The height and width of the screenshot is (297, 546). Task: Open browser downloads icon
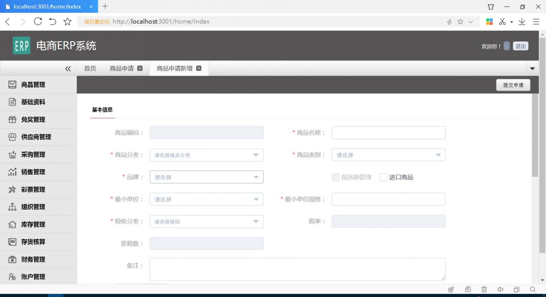pos(522,22)
